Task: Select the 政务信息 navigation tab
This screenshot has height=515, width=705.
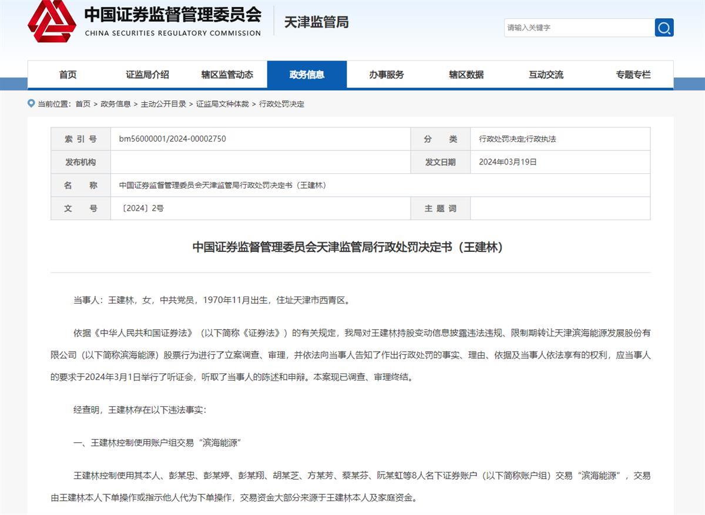Action: tap(307, 75)
